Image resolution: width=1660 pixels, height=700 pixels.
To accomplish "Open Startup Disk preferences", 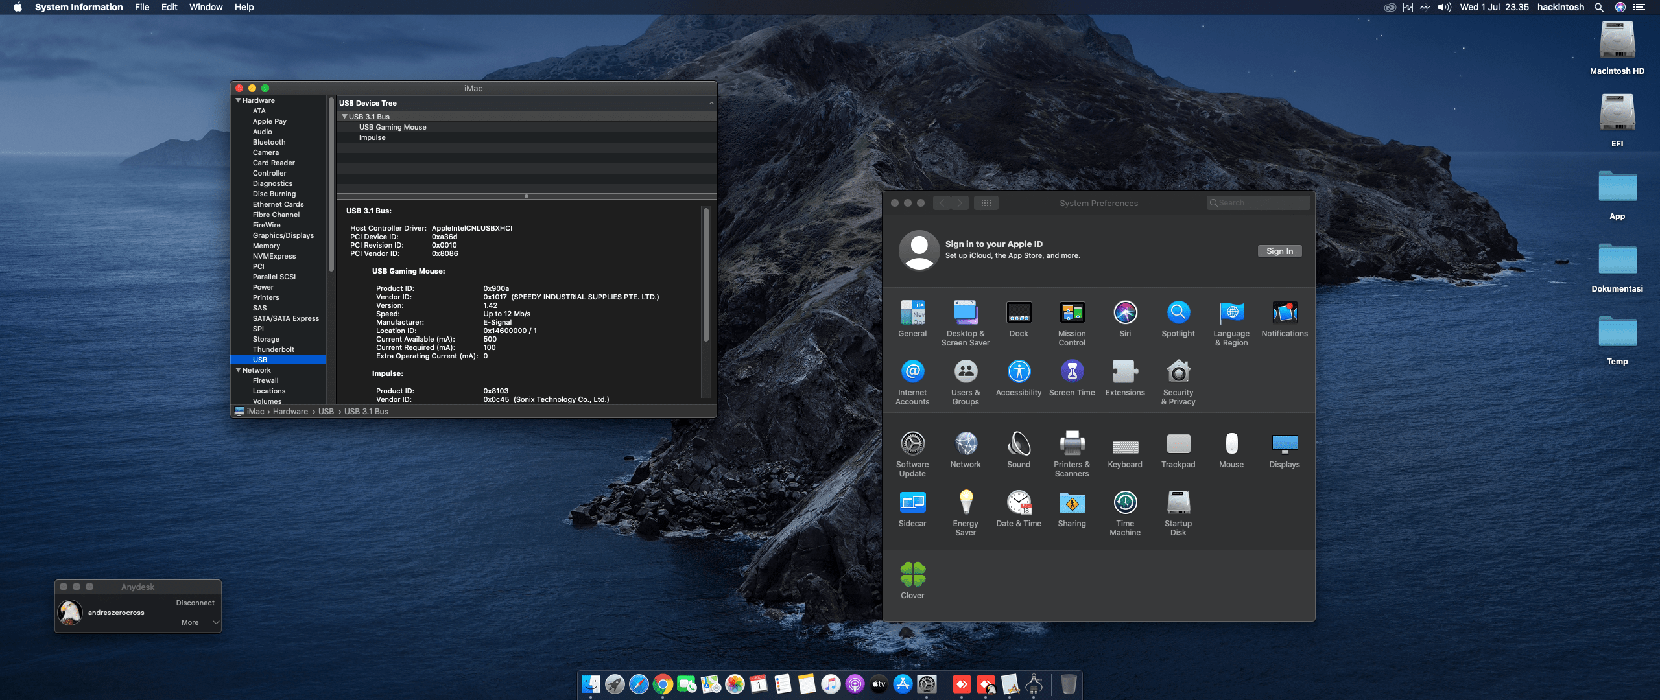I will point(1178,504).
